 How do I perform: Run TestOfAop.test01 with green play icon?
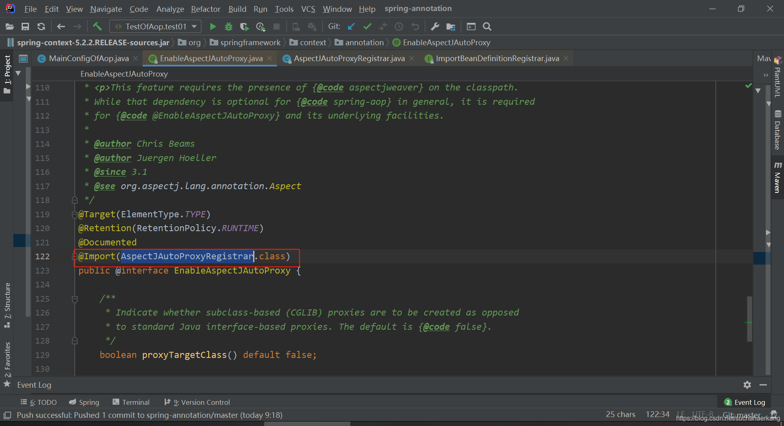[x=213, y=26]
